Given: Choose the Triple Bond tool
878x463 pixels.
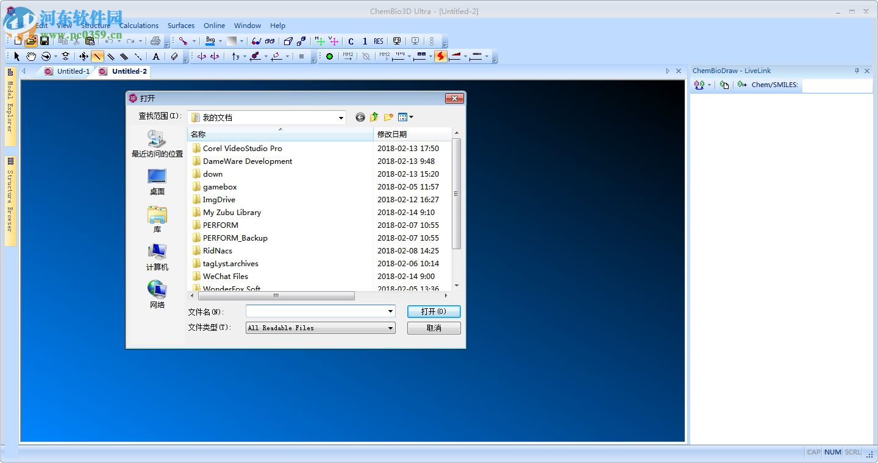Looking at the screenshot, I should (124, 57).
